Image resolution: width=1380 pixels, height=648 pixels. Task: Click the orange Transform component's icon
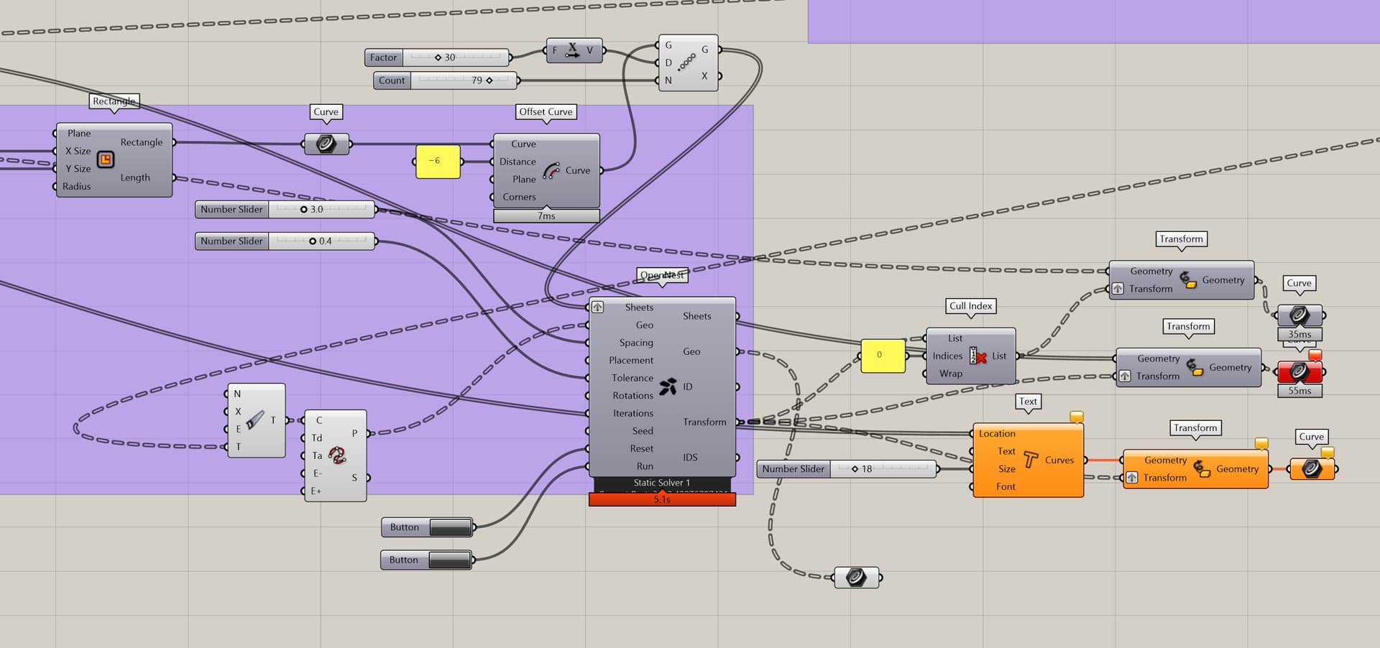click(1202, 468)
